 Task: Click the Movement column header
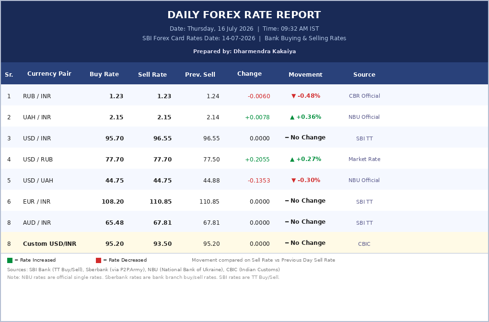click(305, 74)
